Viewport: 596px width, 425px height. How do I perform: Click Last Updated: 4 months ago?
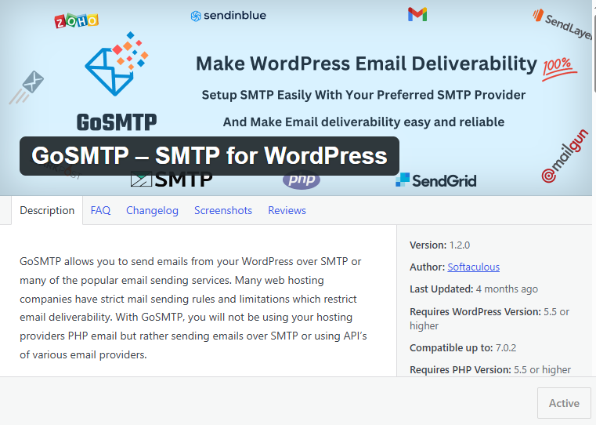click(x=474, y=289)
